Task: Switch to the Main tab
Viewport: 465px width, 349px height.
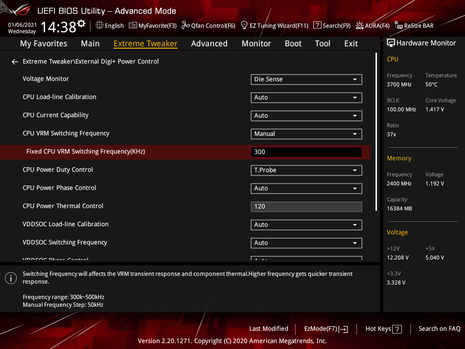Action: pos(90,44)
